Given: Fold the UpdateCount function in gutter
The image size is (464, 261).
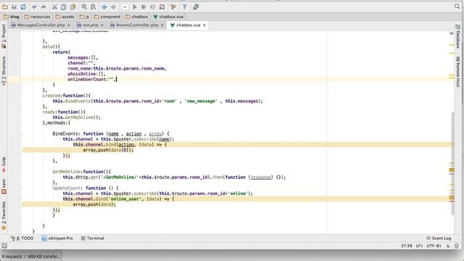Looking at the screenshot, I should [20, 188].
